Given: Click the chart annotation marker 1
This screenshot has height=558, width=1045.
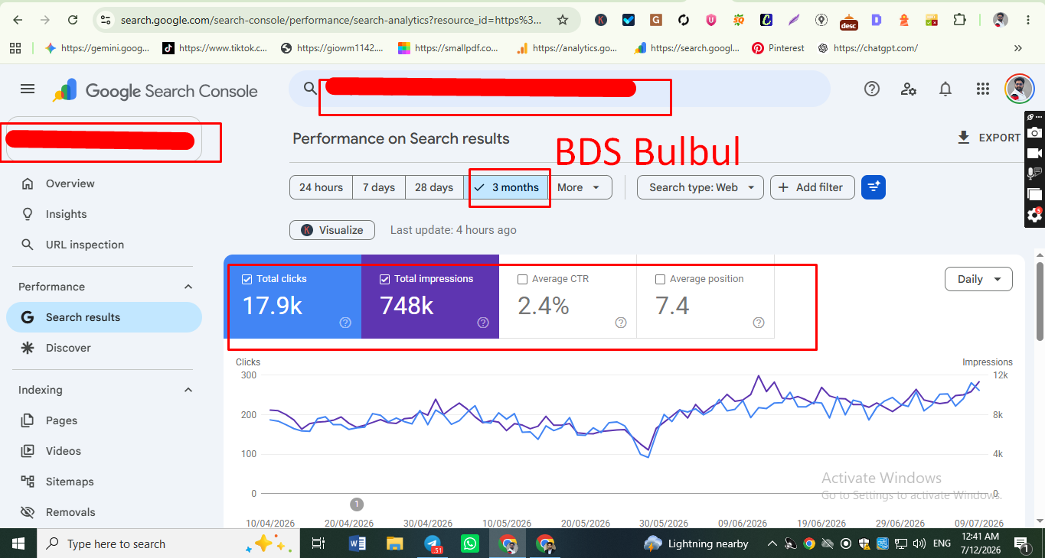Looking at the screenshot, I should click(357, 504).
